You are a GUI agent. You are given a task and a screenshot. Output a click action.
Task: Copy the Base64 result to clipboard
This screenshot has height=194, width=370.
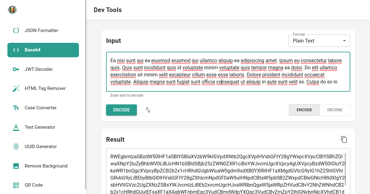click(x=344, y=139)
